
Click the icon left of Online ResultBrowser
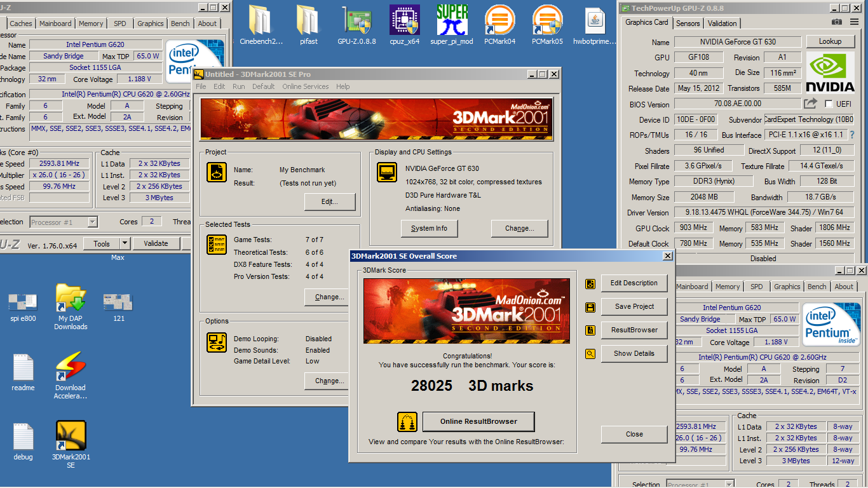[407, 421]
